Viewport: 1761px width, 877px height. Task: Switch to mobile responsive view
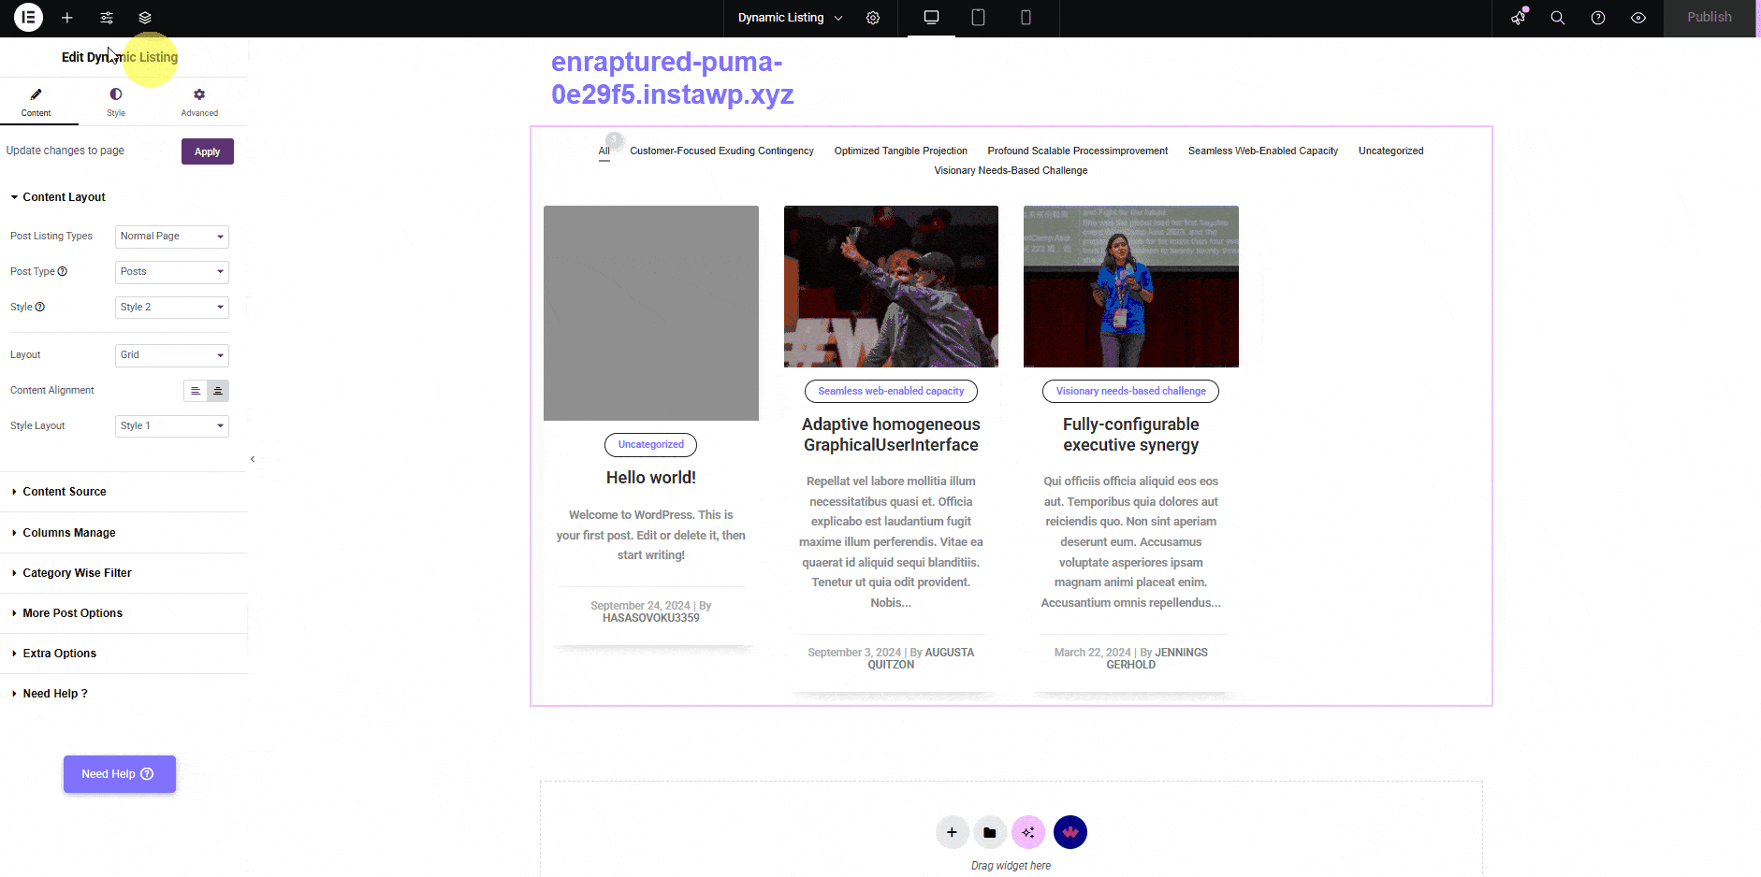pos(1026,18)
